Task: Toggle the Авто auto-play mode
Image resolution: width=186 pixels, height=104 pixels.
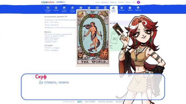Action: click(80, 102)
